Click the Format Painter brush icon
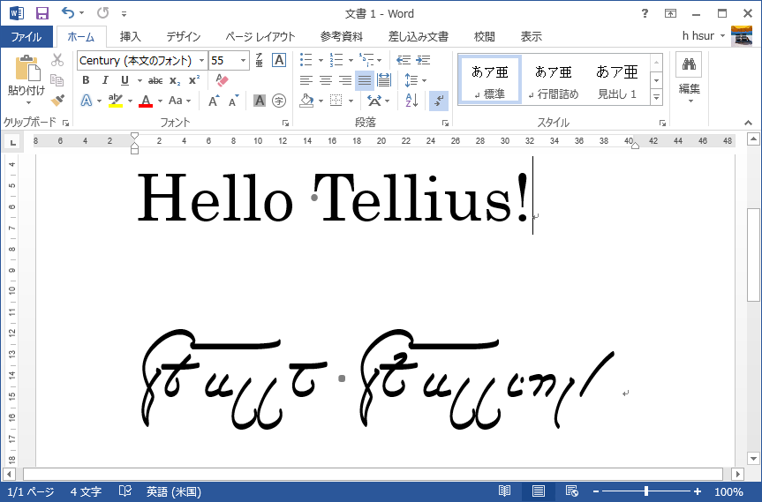Viewport: 762px width, 502px height. [x=57, y=101]
